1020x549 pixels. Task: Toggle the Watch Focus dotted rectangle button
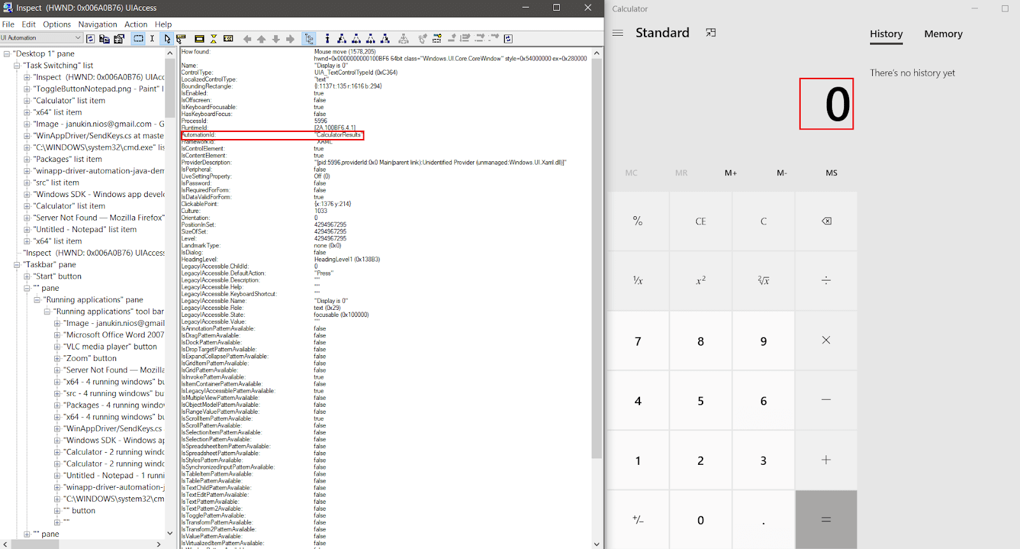pyautogui.click(x=138, y=39)
